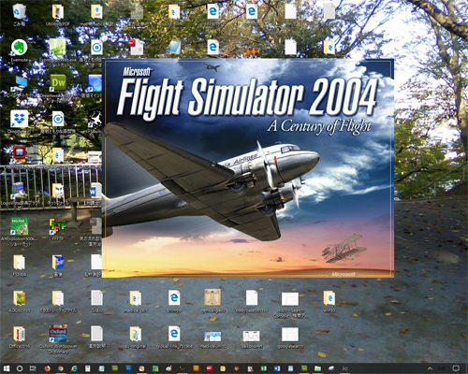
Task: Open the Recycle Bin desktop icon
Action: click(20, 11)
